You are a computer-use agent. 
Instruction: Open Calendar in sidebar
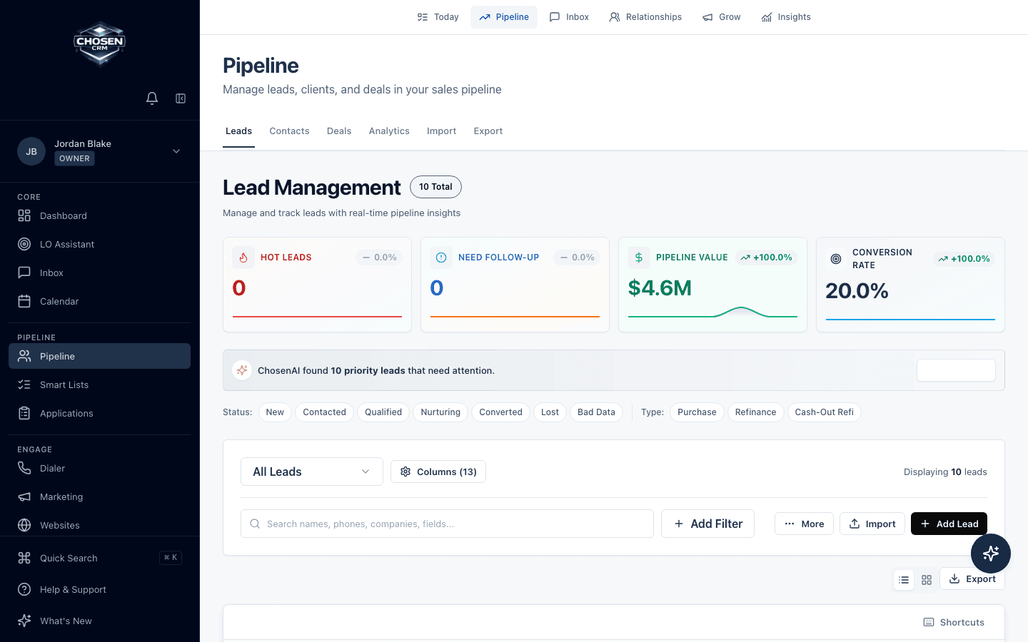coord(100,301)
